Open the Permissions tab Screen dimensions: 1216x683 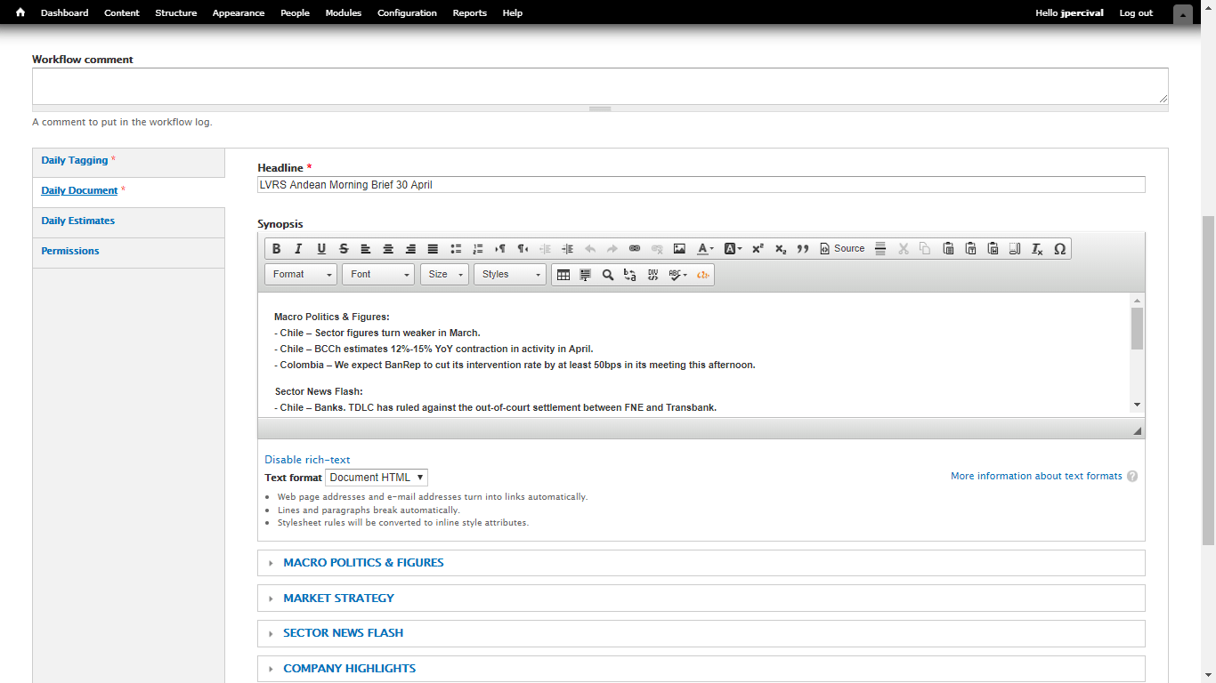[70, 251]
